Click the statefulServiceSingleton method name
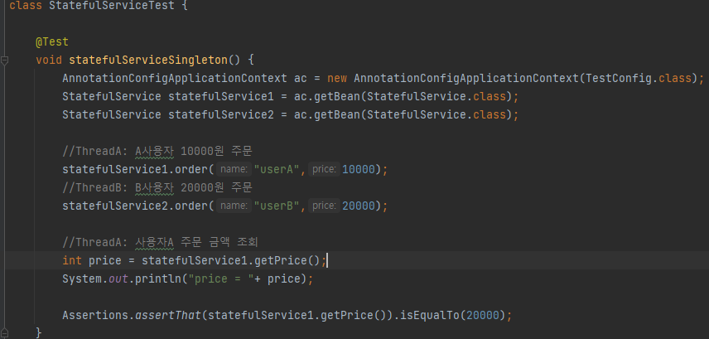Screen dimensions: 709x339 pyautogui.click(x=149, y=61)
